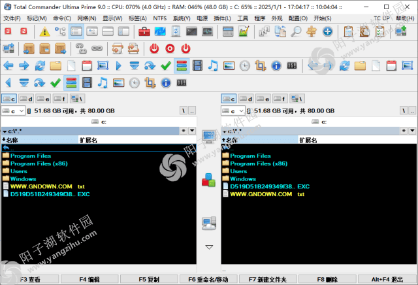
Task: Click the broken chain link icon
Action: click(x=81, y=48)
